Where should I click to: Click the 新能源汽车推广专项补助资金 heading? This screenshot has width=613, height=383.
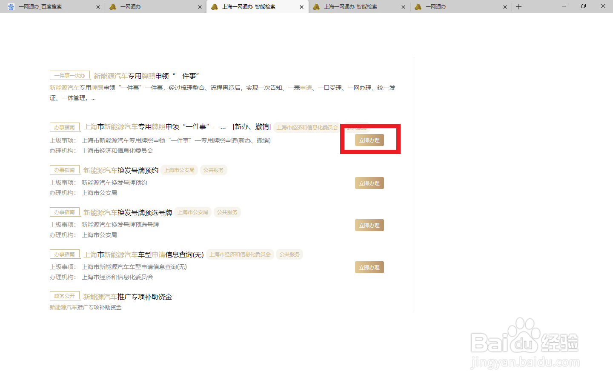127,297
